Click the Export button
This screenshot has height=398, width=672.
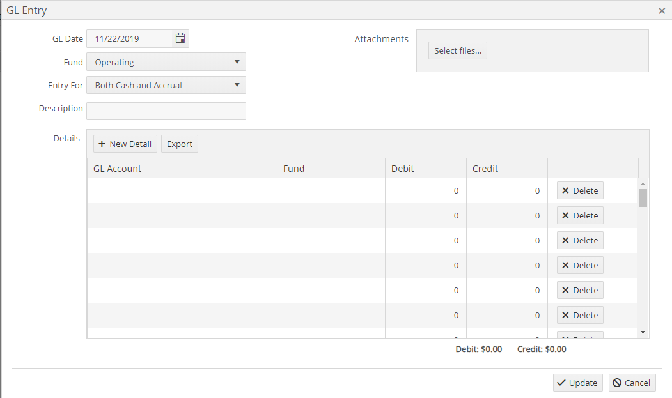point(180,144)
